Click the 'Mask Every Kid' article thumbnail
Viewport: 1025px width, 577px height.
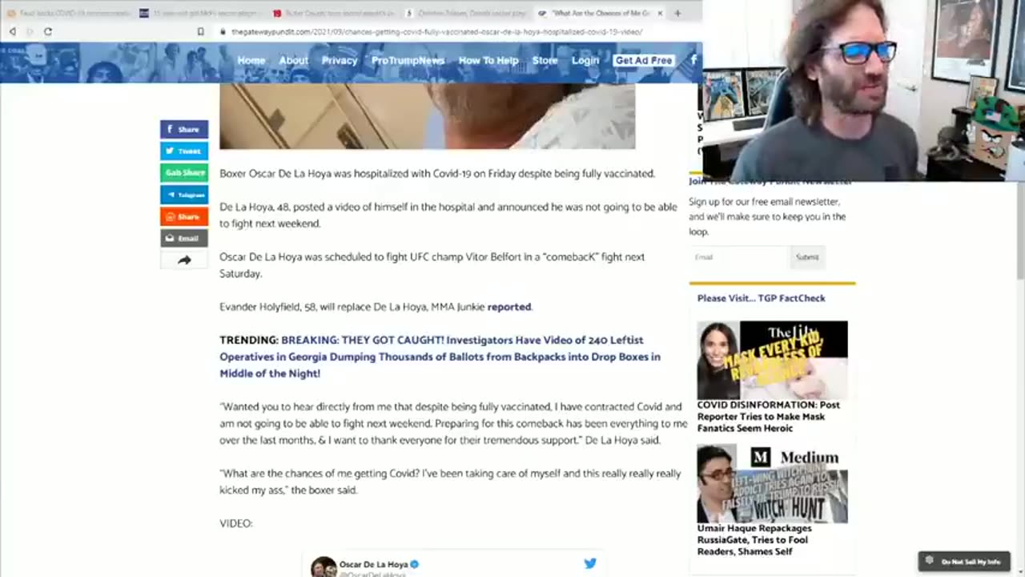772,360
